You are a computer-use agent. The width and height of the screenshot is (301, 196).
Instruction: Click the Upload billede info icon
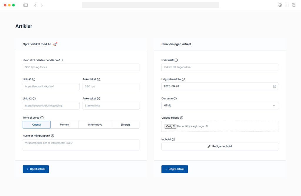coord(182,118)
